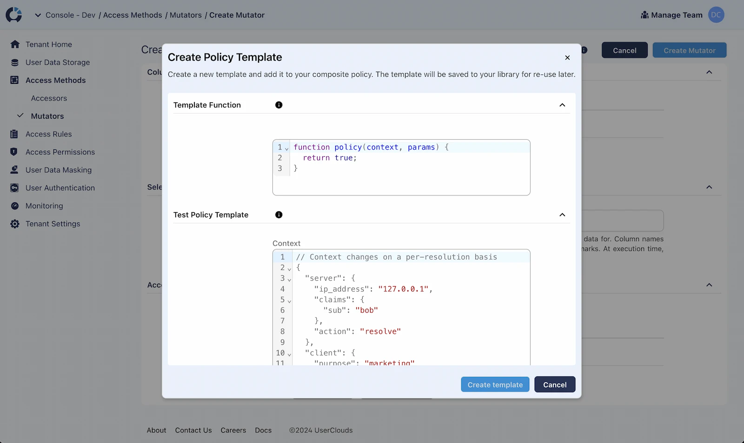The height and width of the screenshot is (443, 744).
Task: Close the Create Policy Template dialog
Action: [x=567, y=58]
